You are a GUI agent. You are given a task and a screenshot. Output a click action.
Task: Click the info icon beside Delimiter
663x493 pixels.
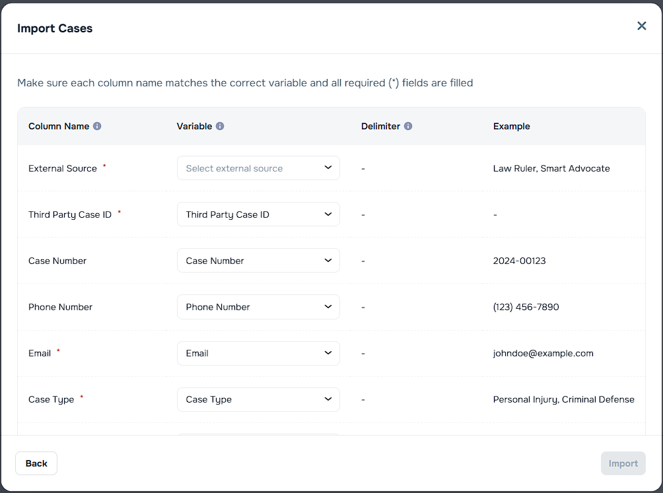408,126
